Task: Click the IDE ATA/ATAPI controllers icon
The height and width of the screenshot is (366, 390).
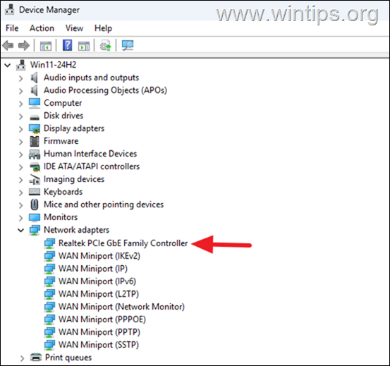Action: click(x=35, y=167)
